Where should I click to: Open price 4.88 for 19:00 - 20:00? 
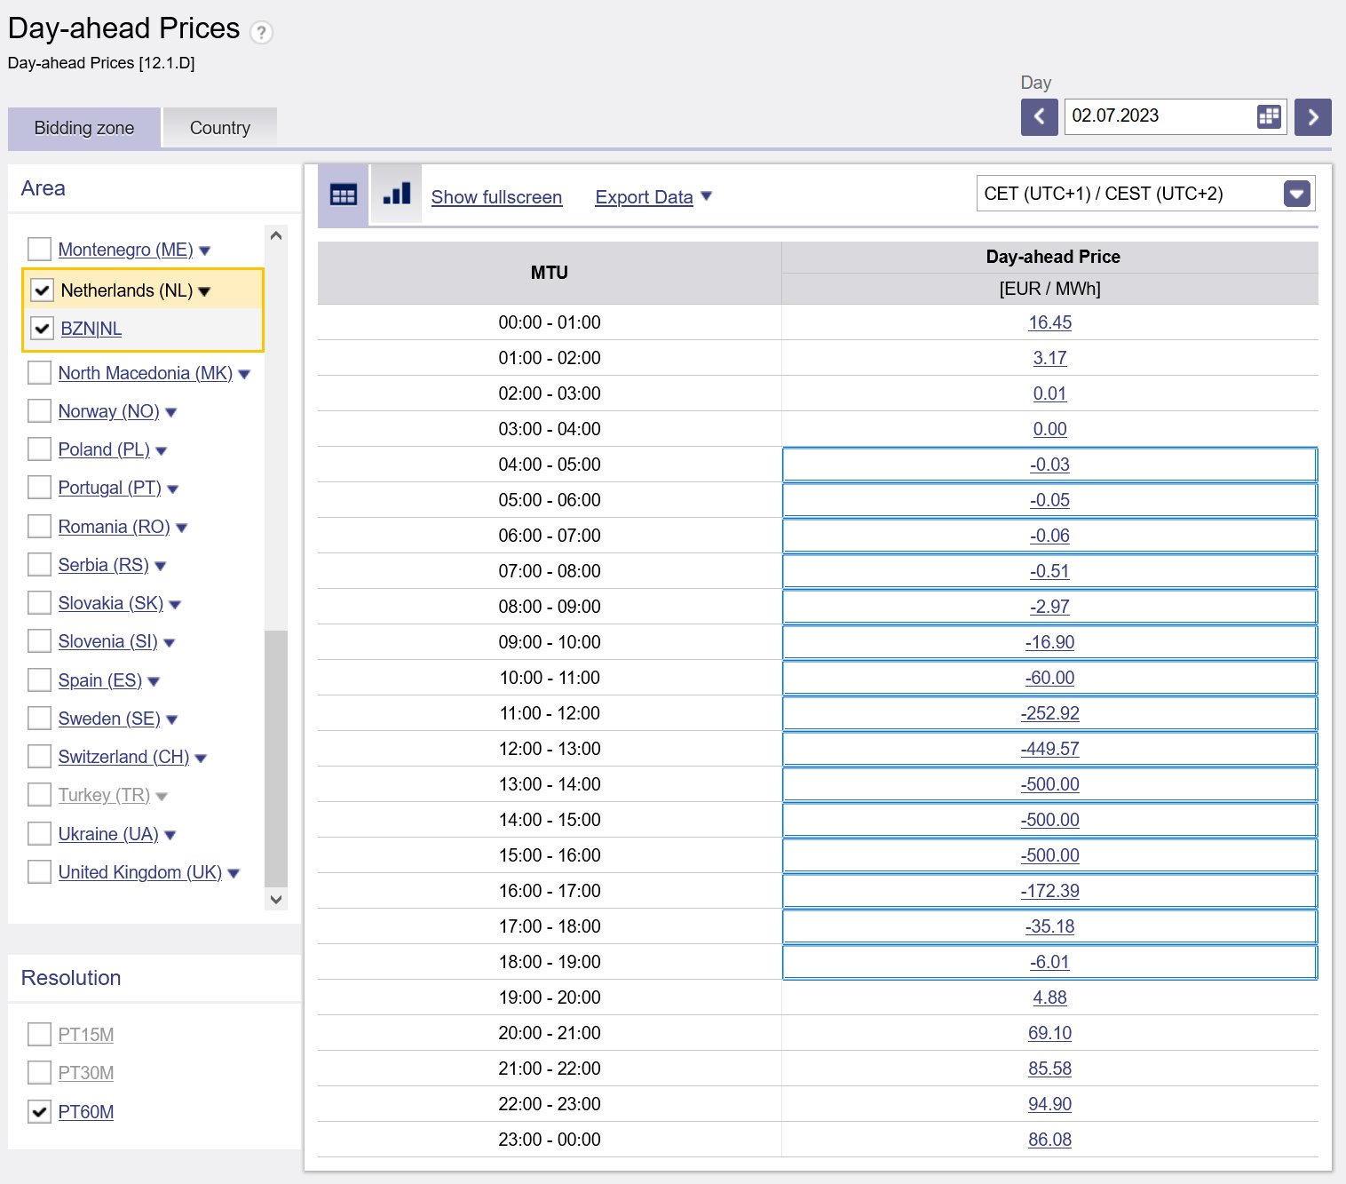point(1049,997)
